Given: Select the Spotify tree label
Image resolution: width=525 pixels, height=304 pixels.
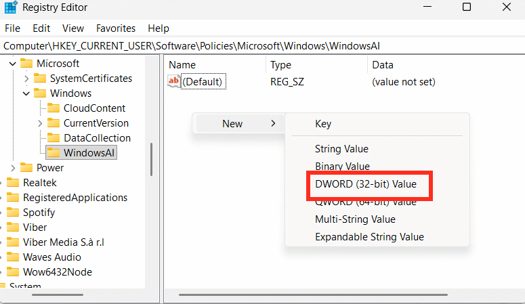Looking at the screenshot, I should 39,213.
